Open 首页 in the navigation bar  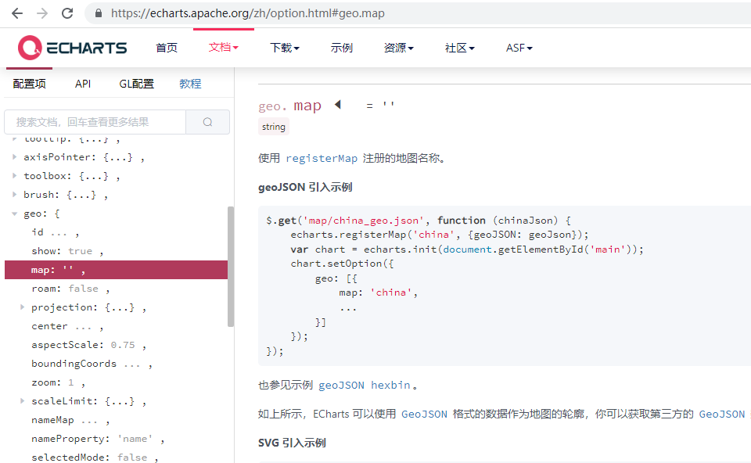[167, 48]
